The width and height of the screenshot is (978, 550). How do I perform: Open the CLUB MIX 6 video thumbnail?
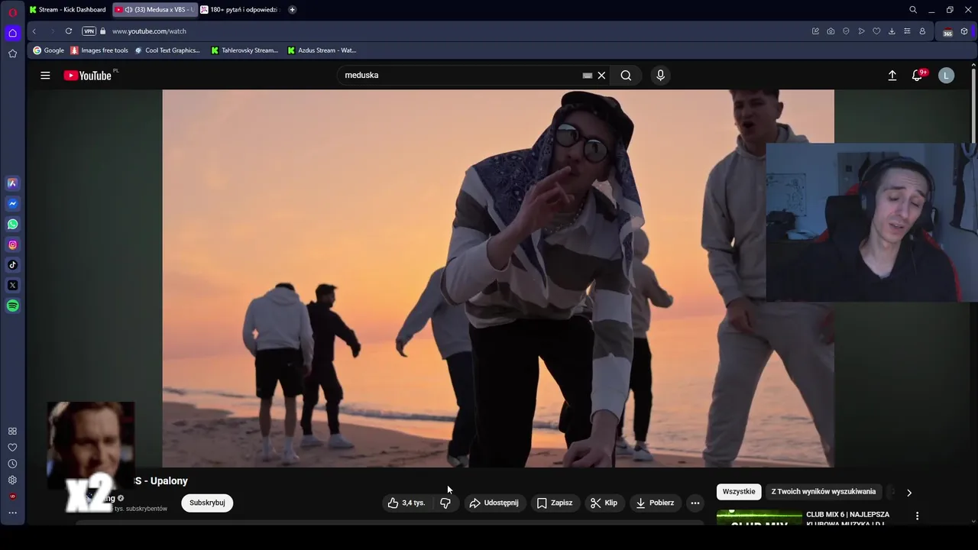759,517
